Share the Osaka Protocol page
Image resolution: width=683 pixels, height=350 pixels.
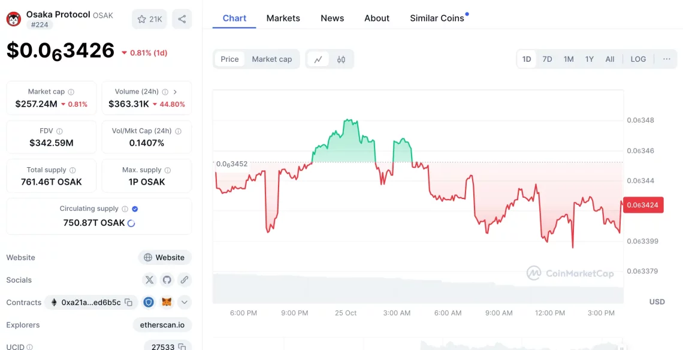tap(182, 19)
